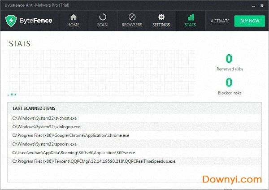269x190 pixels.
Task: Select the QQPCRealTimeSpeedup.exe scanned item row
Action: [134, 161]
